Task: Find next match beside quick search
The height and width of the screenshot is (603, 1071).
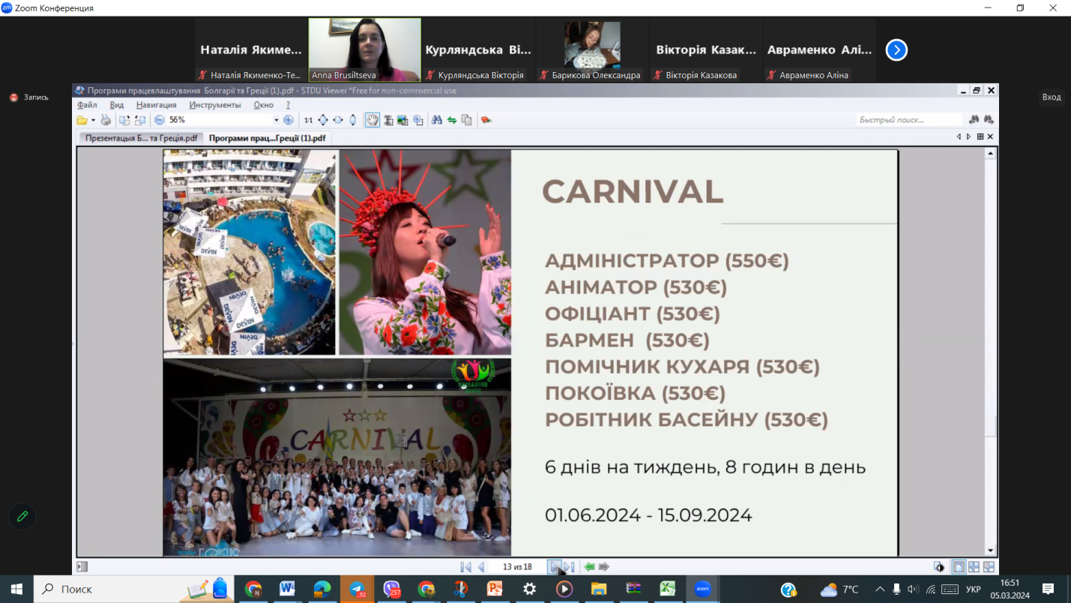Action: 989,120
